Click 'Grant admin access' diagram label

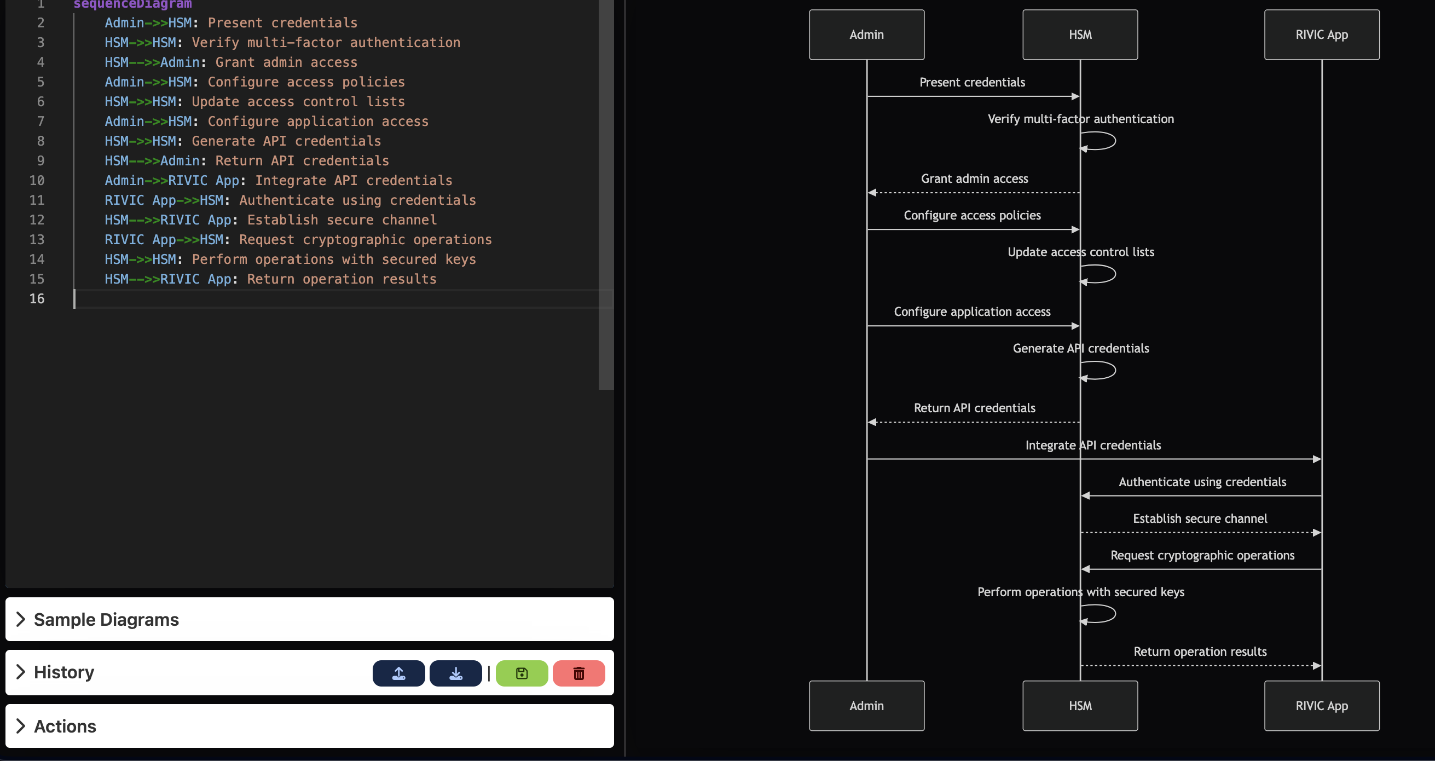974,178
